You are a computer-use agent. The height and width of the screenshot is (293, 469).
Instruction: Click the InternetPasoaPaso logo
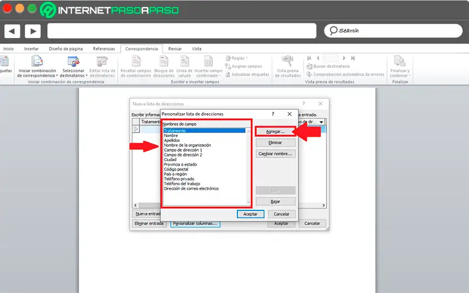point(110,10)
